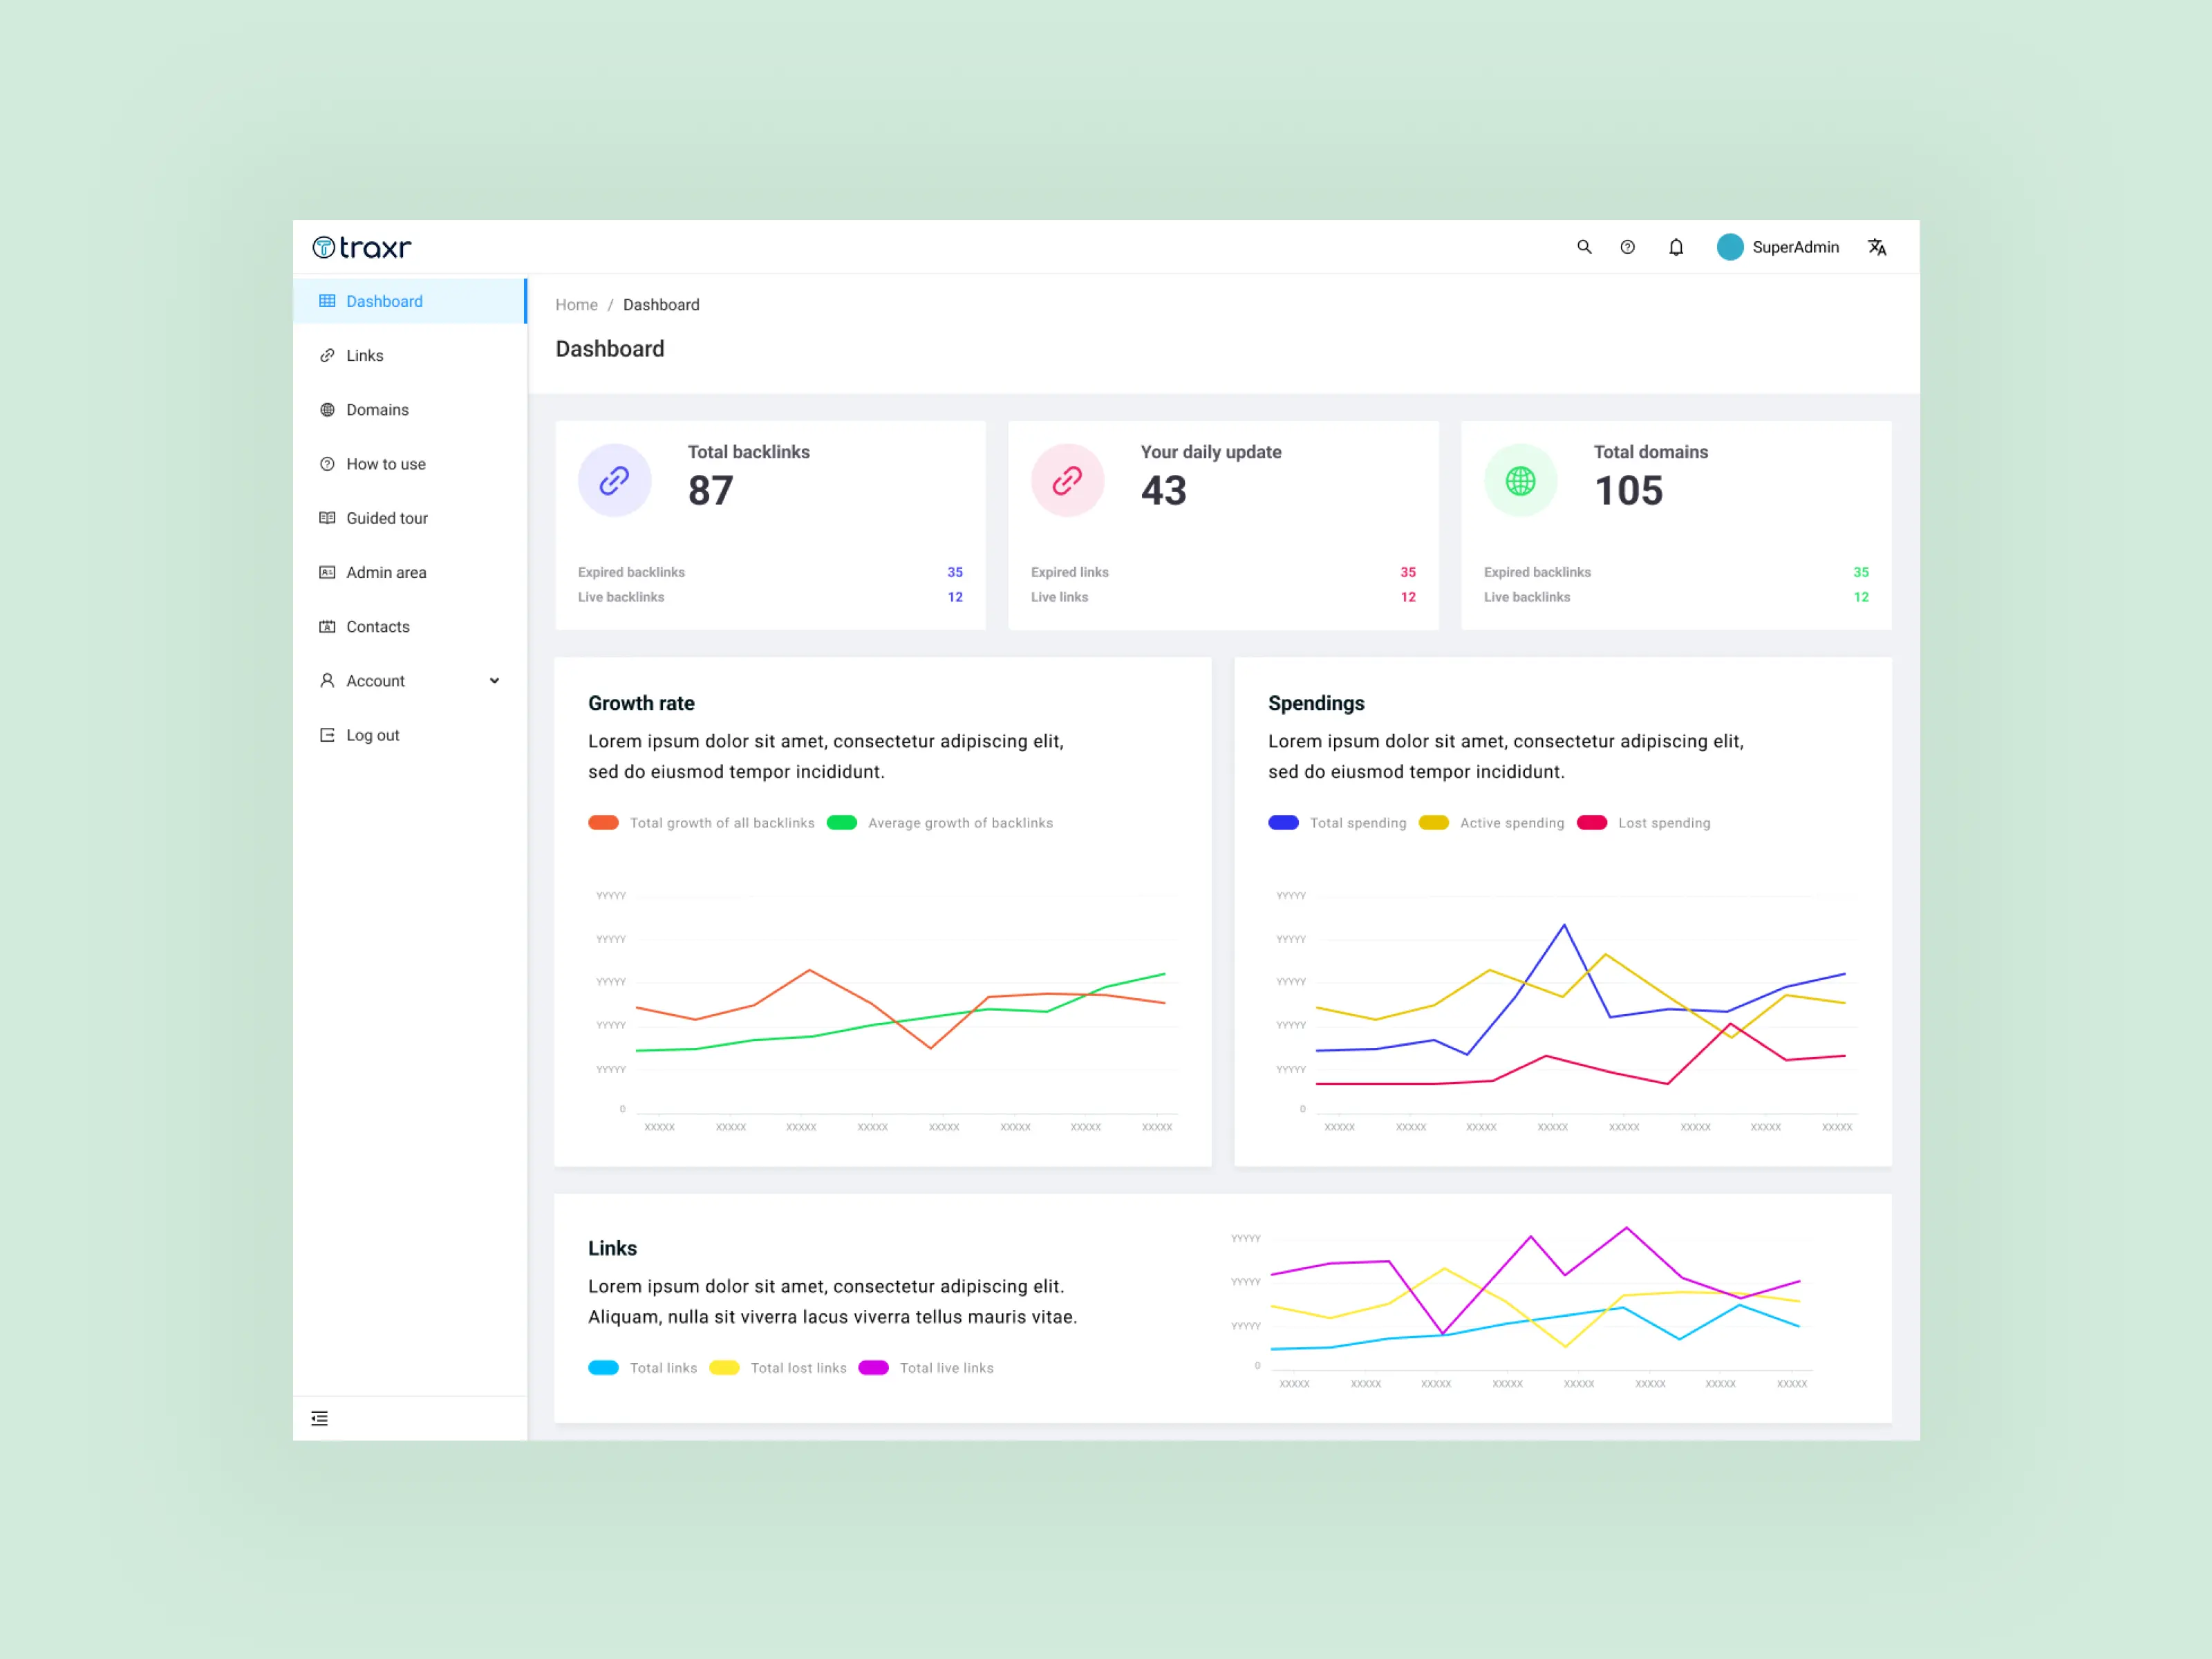Click the traxr logo
Image resolution: width=2212 pixels, height=1659 pixels.
361,247
